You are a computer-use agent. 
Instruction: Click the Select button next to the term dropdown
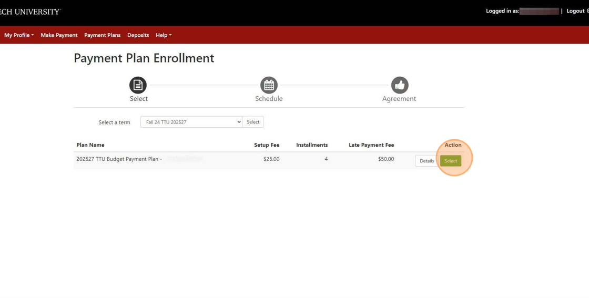pos(253,122)
